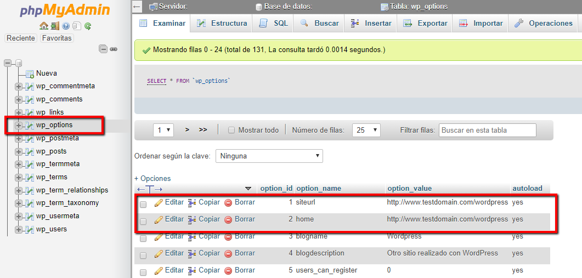Image resolution: width=582 pixels, height=278 pixels.
Task: Click the copy documents icon in sidebar
Action: [x=77, y=26]
